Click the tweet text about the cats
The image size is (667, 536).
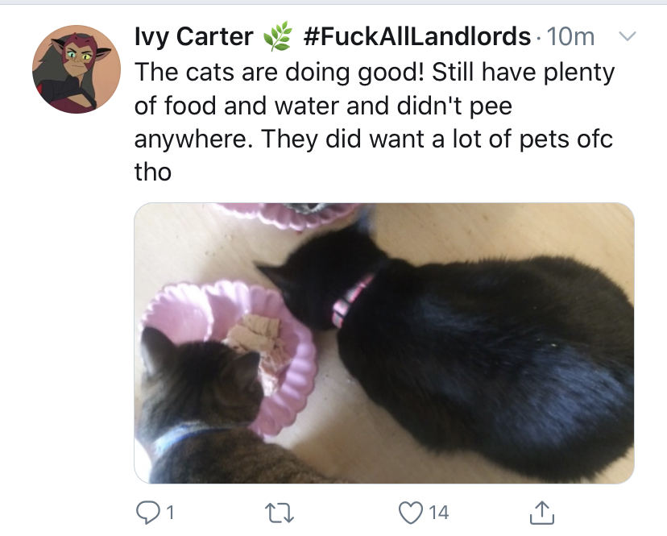(375, 122)
